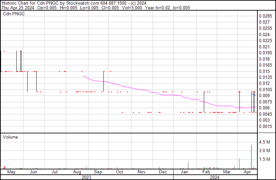276x180 pixels.
Task: Click the Aug month label
Action: click(77, 172)
